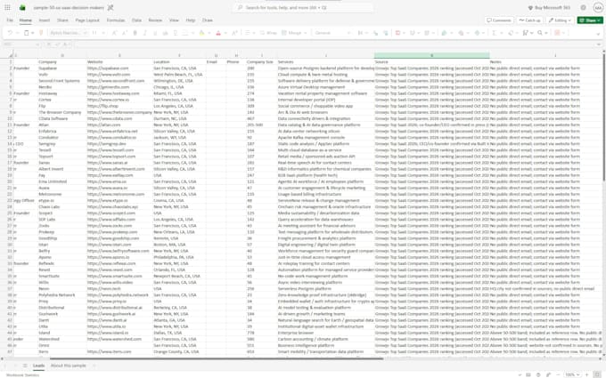
Task: Open the app launcher grid
Action: (7, 7)
